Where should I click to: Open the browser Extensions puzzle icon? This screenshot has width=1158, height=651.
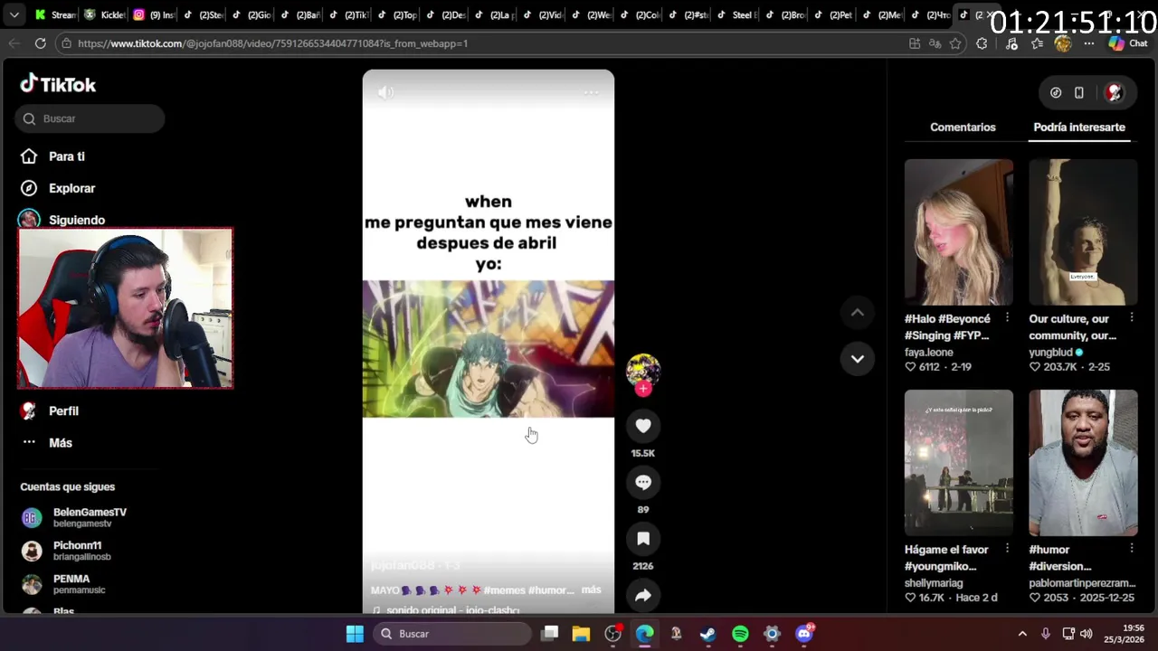click(x=982, y=43)
